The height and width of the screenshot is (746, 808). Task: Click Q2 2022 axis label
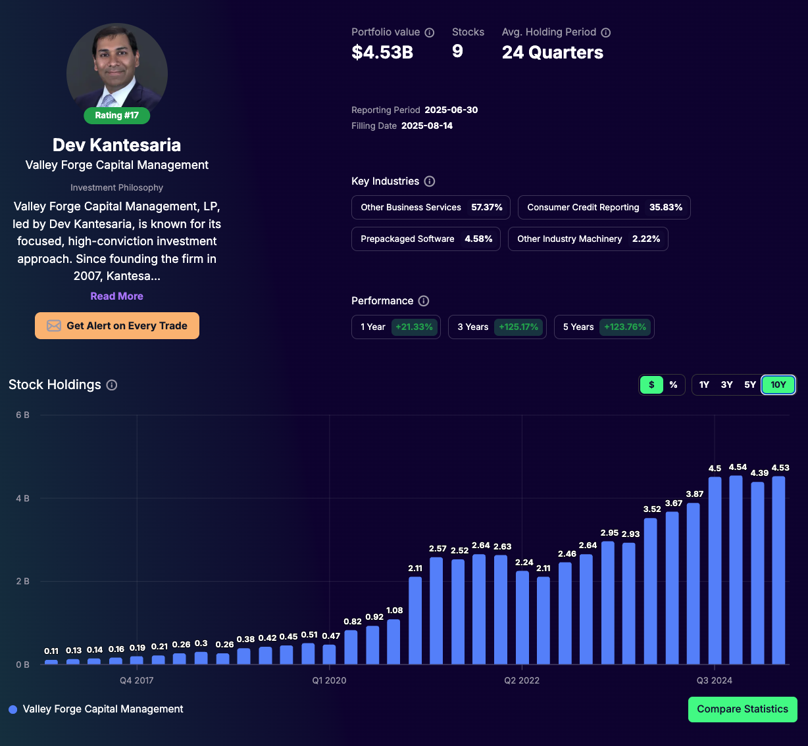click(522, 680)
